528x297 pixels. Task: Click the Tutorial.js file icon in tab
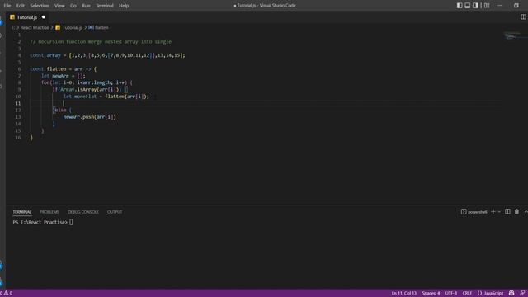(12, 17)
